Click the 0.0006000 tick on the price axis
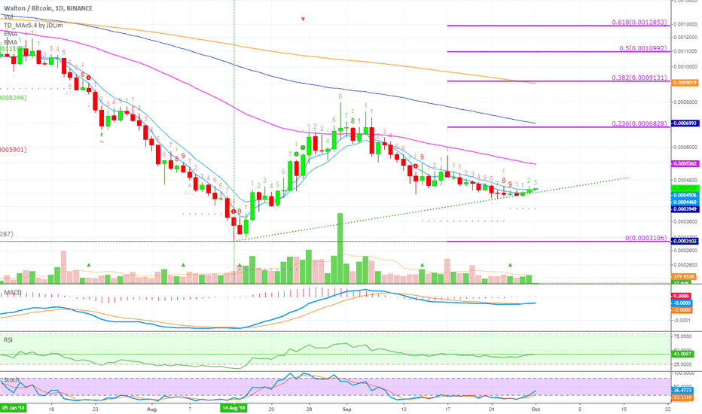 click(685, 148)
